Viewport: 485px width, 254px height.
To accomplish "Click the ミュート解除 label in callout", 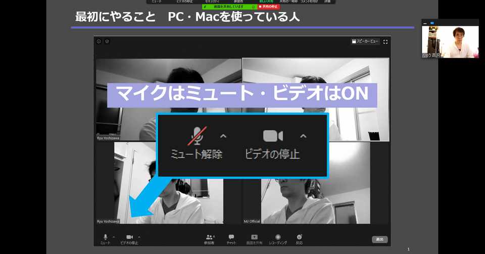I will [x=197, y=154].
